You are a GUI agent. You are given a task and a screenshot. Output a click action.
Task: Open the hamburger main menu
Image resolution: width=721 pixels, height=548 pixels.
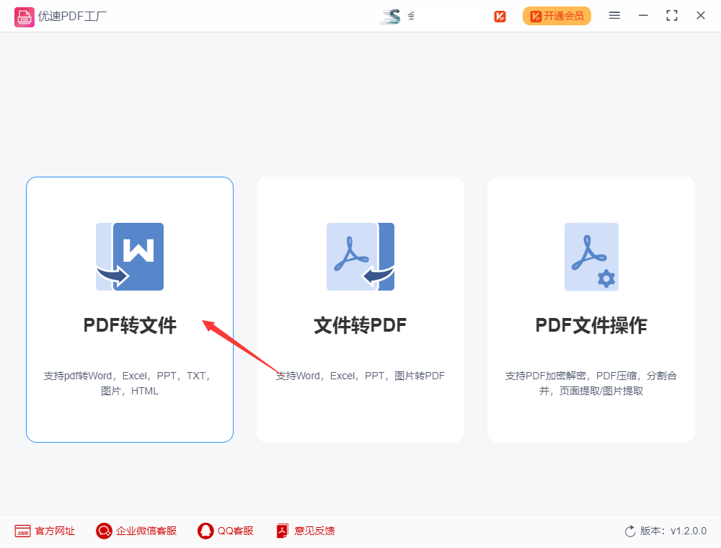(x=614, y=16)
